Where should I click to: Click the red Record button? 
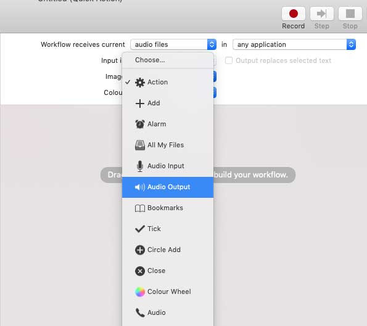[x=293, y=14]
